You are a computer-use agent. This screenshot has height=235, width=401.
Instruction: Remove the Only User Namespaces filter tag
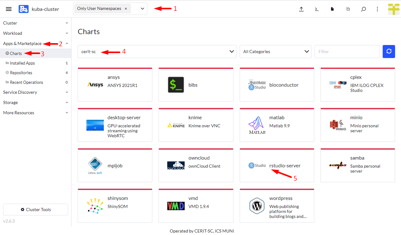126,9
